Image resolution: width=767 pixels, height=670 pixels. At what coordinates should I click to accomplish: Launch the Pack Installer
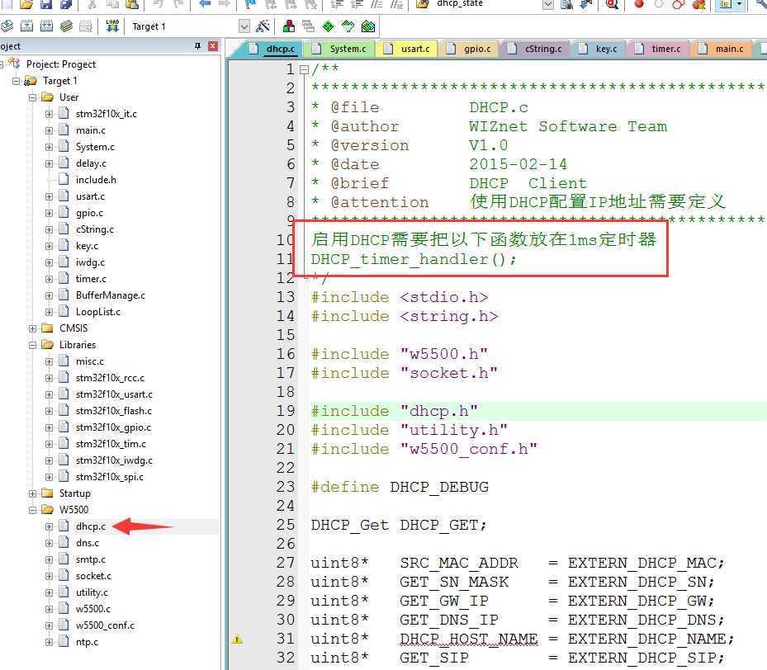tap(368, 26)
